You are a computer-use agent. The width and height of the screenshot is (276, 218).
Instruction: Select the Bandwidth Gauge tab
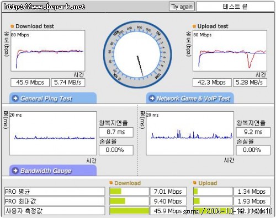click(x=53, y=171)
